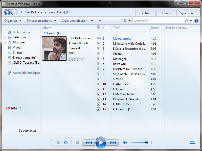
Task: Open Enregistrement(s) in sidebar
Action: click(x=25, y=58)
